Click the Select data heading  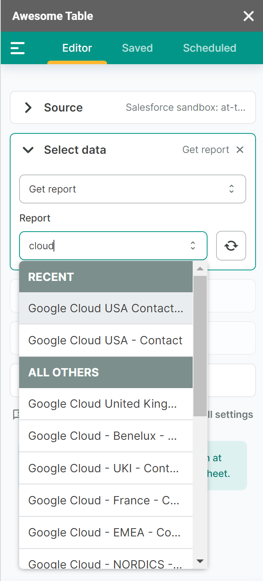[x=75, y=150]
